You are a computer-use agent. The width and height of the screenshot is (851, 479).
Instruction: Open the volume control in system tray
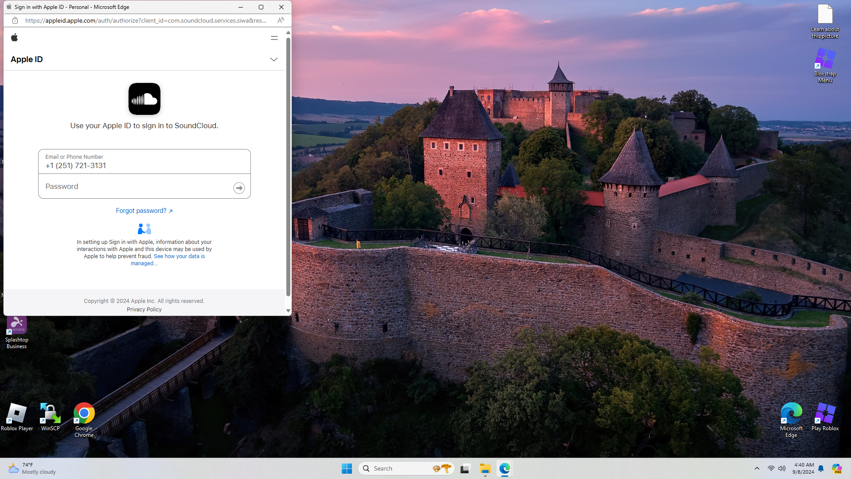point(782,468)
